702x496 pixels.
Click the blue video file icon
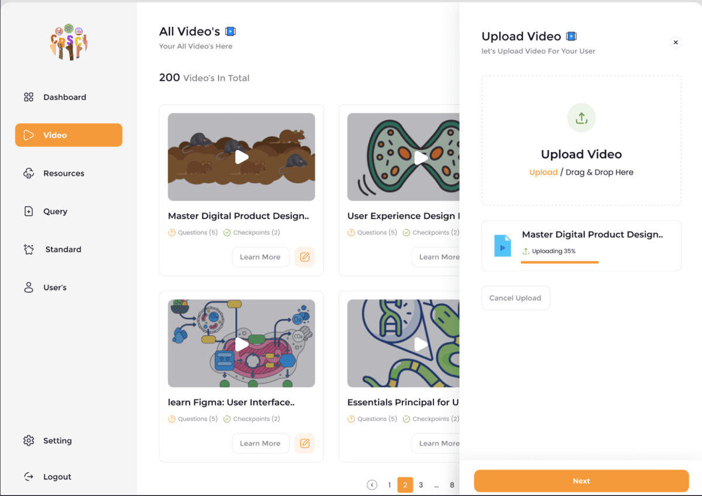click(503, 246)
